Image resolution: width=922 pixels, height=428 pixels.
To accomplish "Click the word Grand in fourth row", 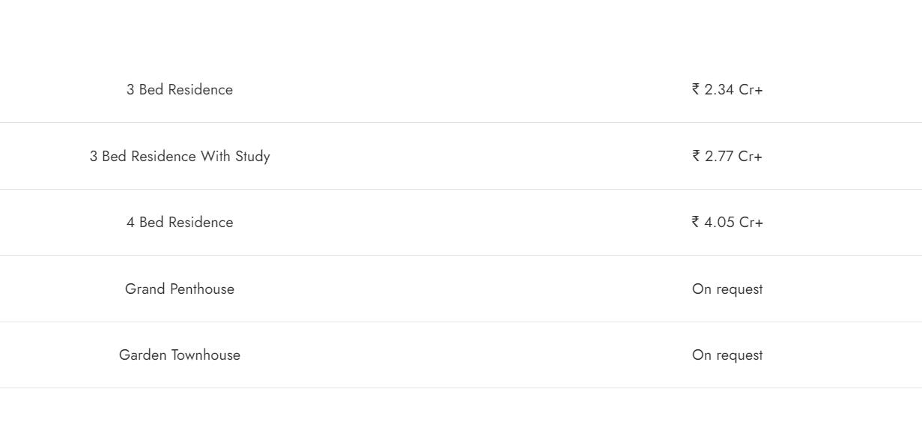I will tap(145, 289).
